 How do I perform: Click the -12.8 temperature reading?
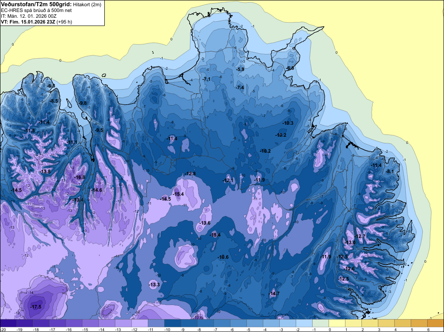tap(190, 174)
